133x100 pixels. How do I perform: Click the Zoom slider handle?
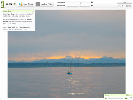[x=109, y=98]
